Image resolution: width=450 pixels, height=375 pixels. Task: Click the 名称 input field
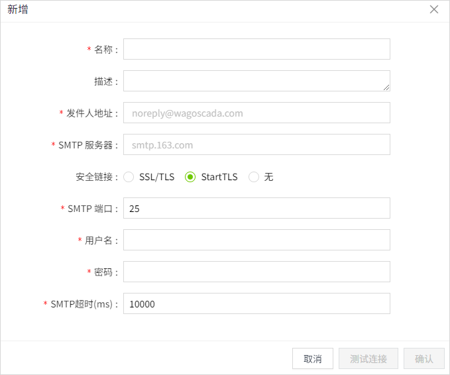point(256,49)
